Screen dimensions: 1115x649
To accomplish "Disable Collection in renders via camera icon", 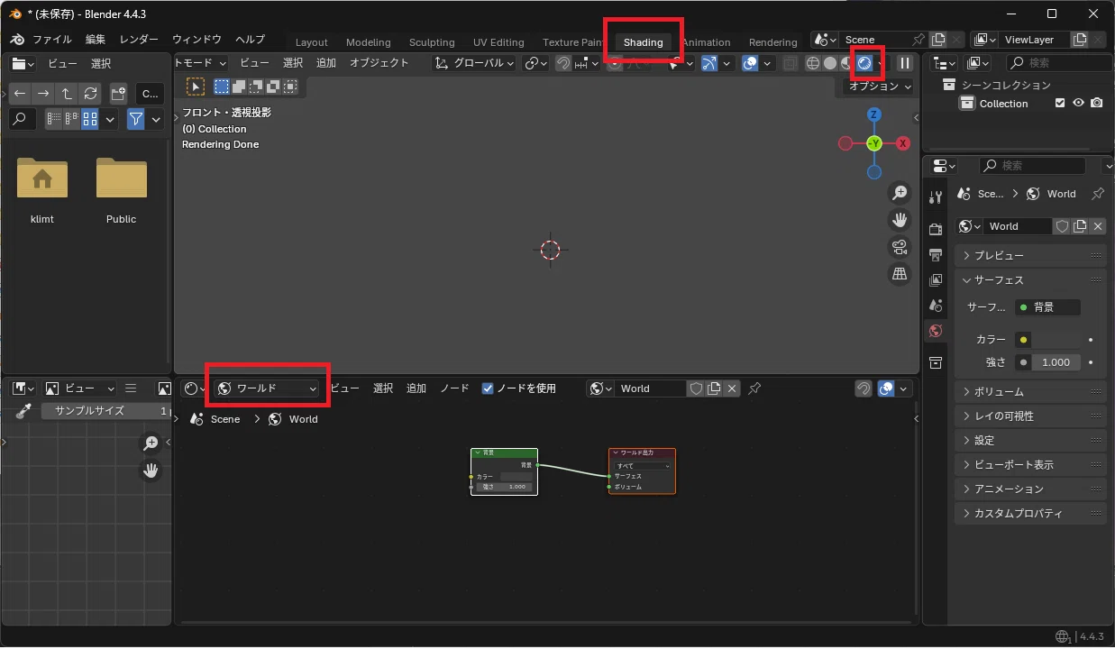I will pyautogui.click(x=1096, y=104).
